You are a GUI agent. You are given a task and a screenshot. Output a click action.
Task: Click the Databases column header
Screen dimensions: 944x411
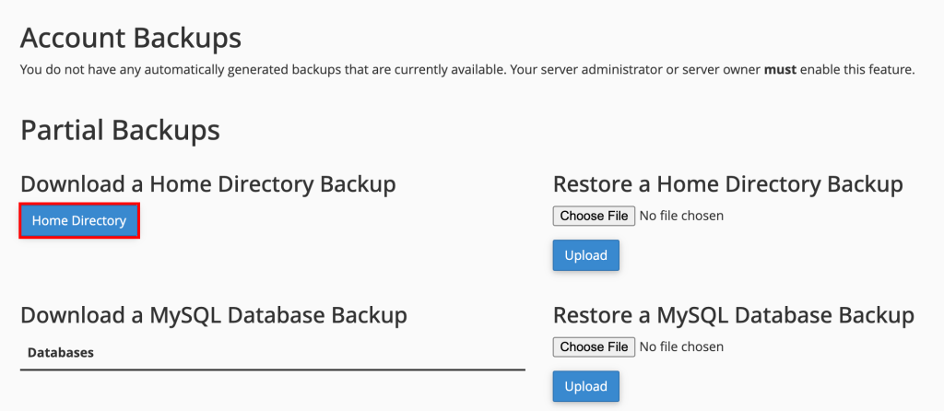coord(61,352)
